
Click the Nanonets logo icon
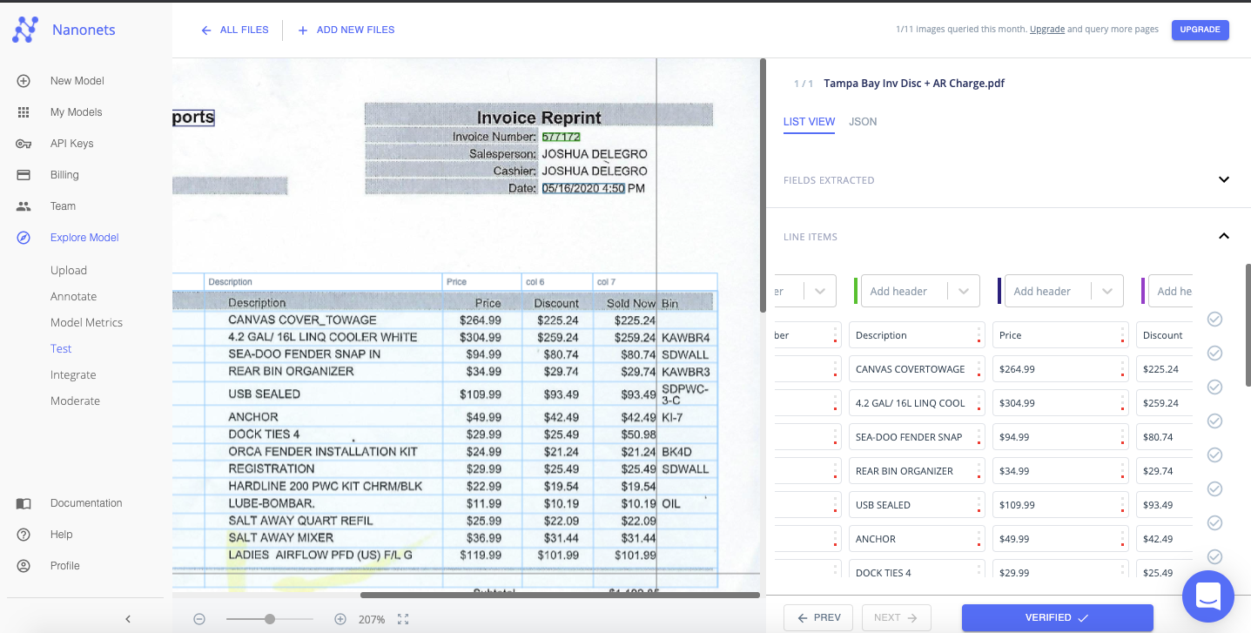click(25, 30)
